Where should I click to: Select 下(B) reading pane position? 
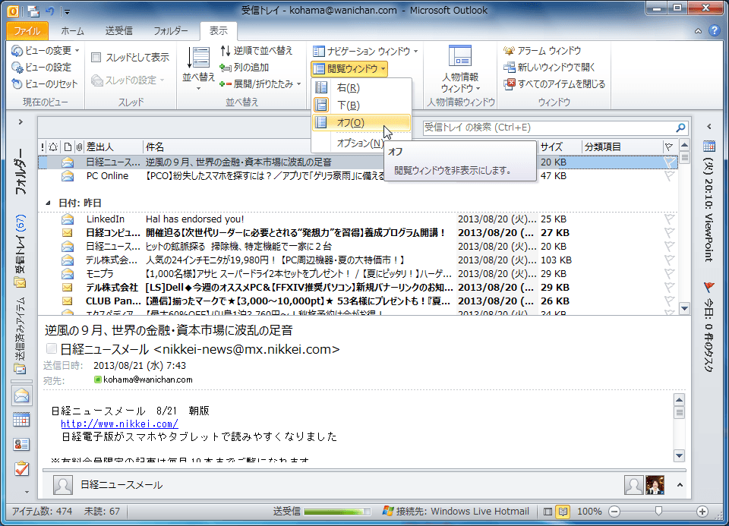click(361, 106)
